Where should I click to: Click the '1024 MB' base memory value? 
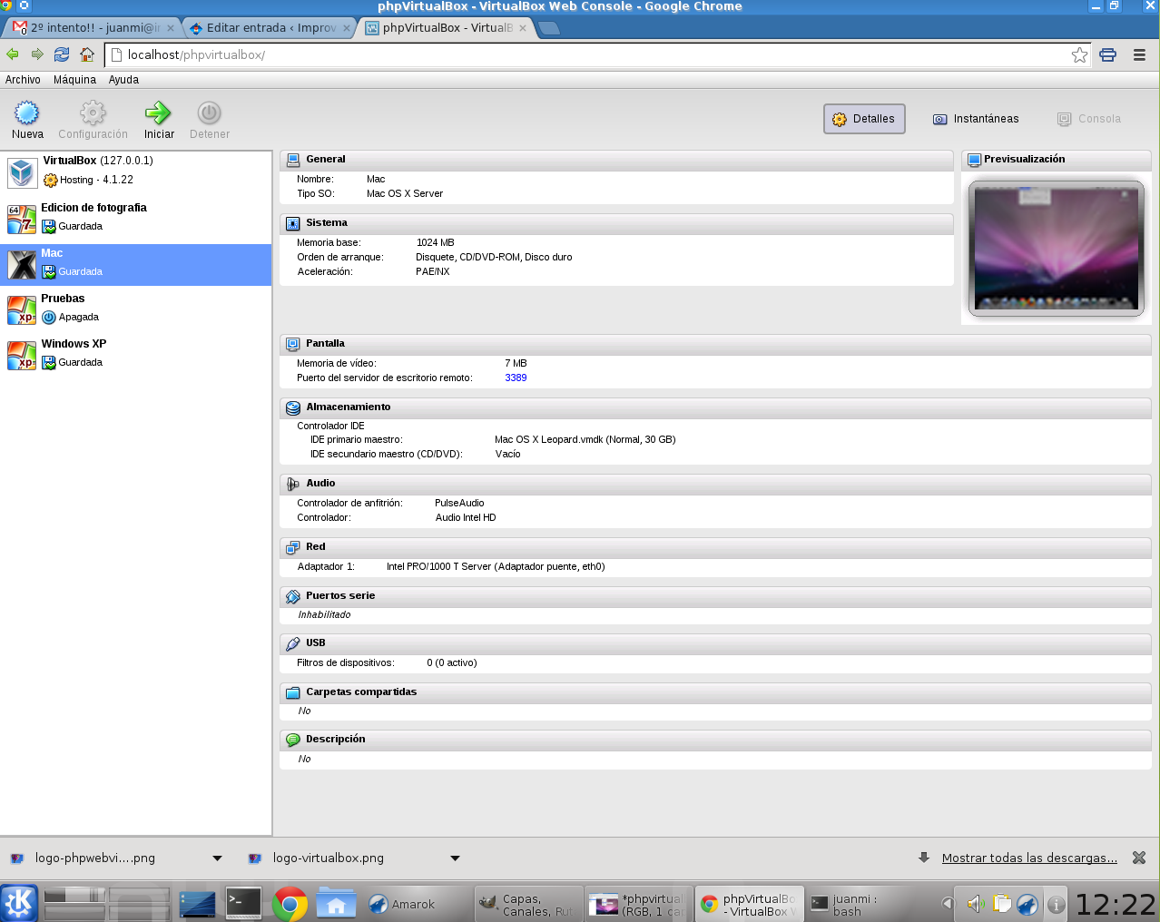pos(436,243)
